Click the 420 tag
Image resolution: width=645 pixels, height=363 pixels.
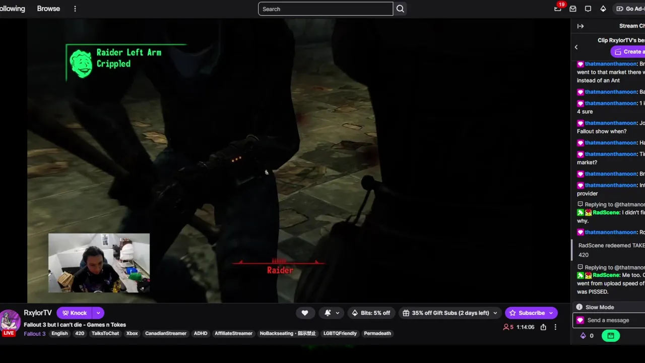(x=80, y=333)
